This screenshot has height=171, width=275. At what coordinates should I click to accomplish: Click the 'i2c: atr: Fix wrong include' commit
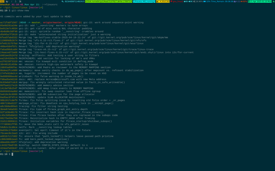(x=29, y=133)
